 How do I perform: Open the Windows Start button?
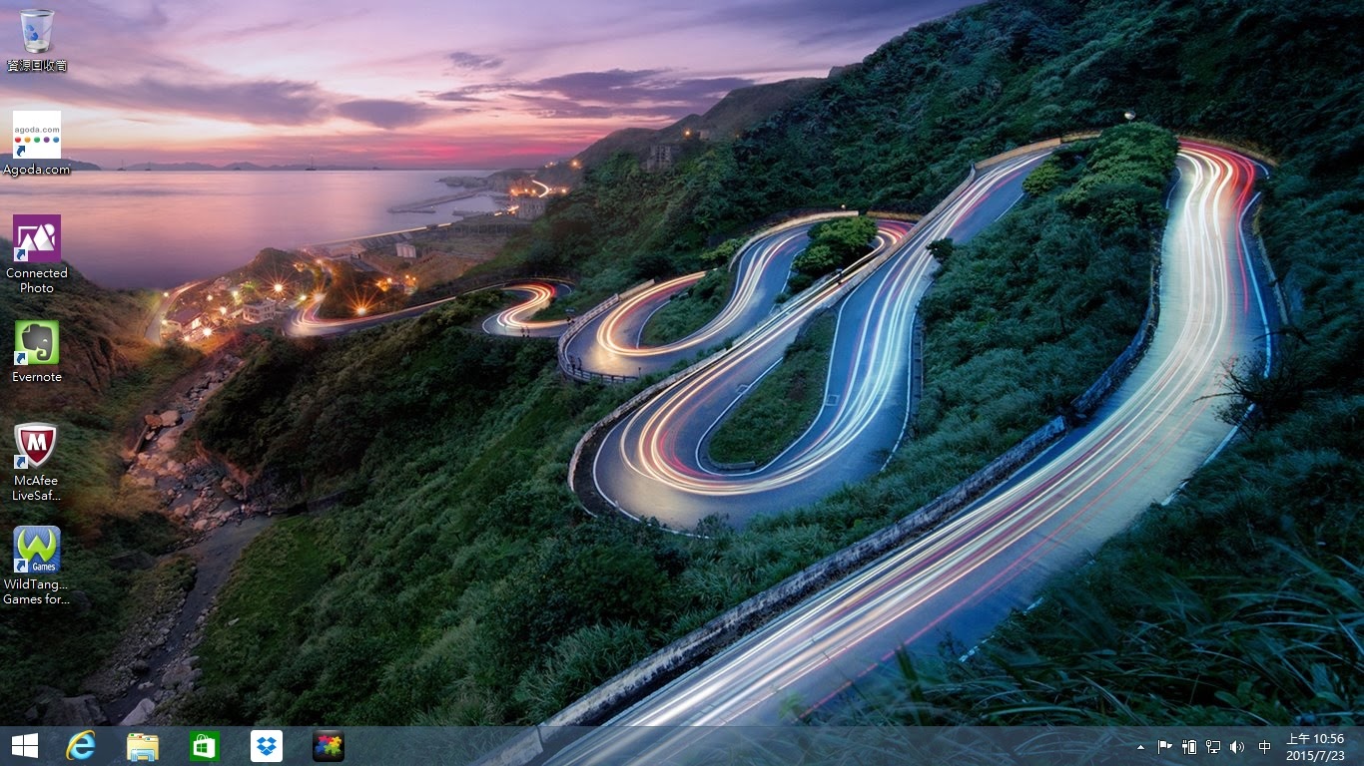[25, 746]
